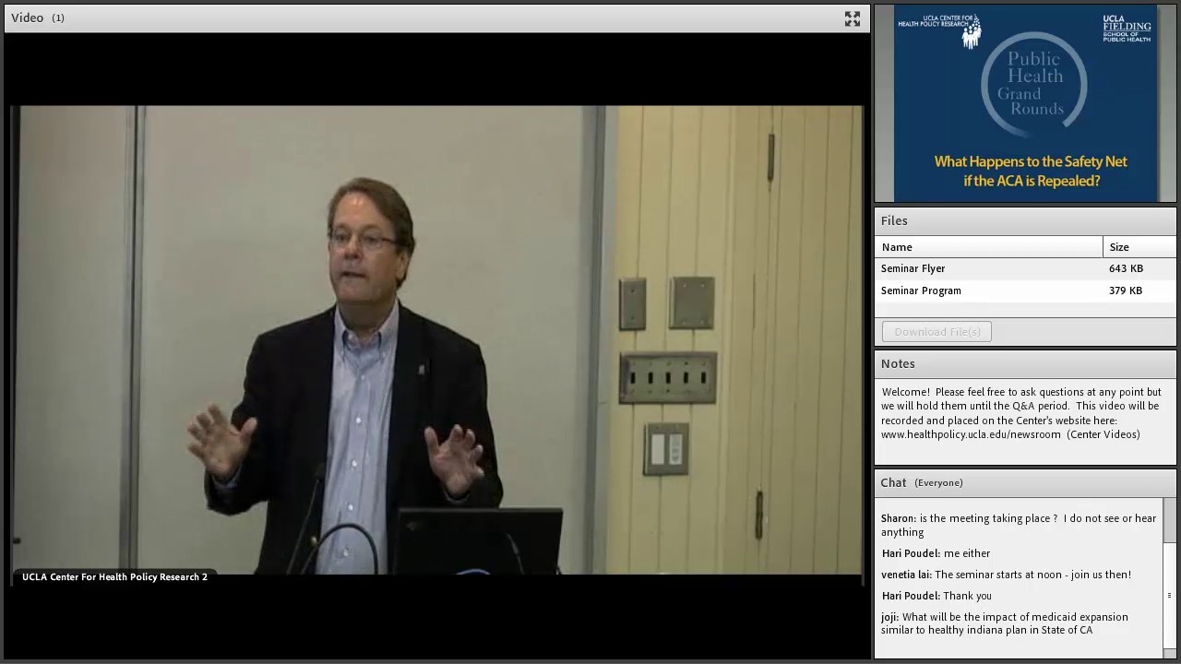This screenshot has height=664, width=1181.
Task: Expand the video pod to full screen
Action: [x=852, y=18]
